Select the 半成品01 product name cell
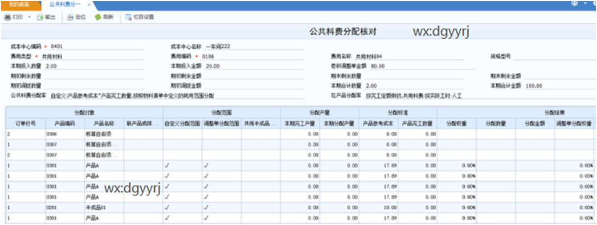 (104, 209)
